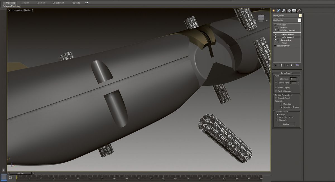Click the object color swatch beside finger_index

[301, 15]
